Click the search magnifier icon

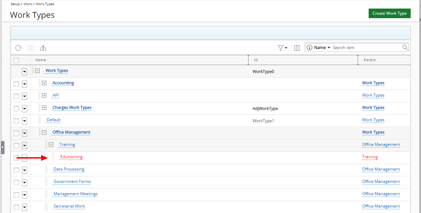(405, 48)
